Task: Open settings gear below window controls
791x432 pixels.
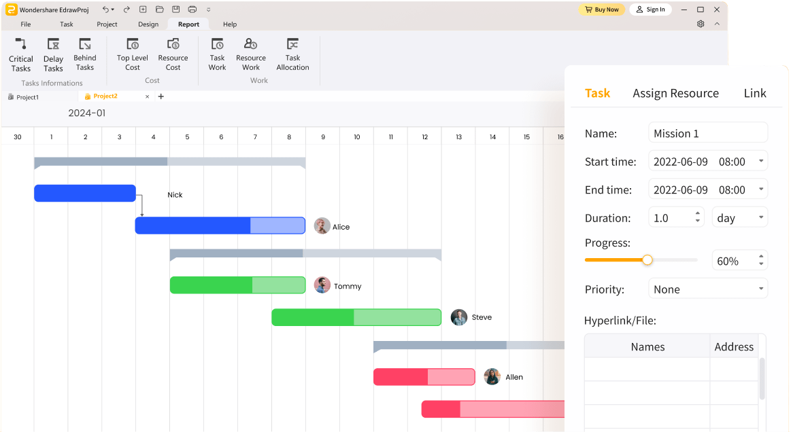Action: (x=701, y=24)
